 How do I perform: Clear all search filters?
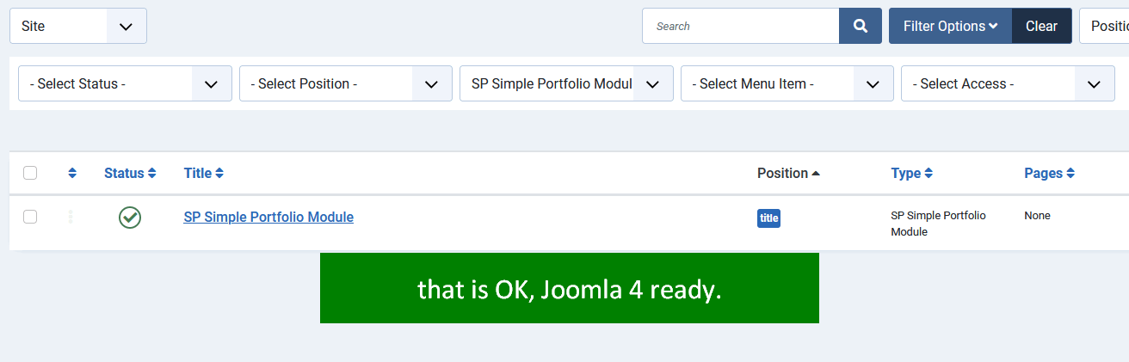point(1041,26)
